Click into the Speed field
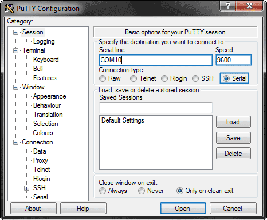The width and height of the screenshot is (267, 220). click(x=234, y=60)
